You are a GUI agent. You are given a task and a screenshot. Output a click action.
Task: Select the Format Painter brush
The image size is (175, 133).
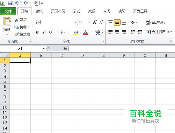tap(16, 34)
